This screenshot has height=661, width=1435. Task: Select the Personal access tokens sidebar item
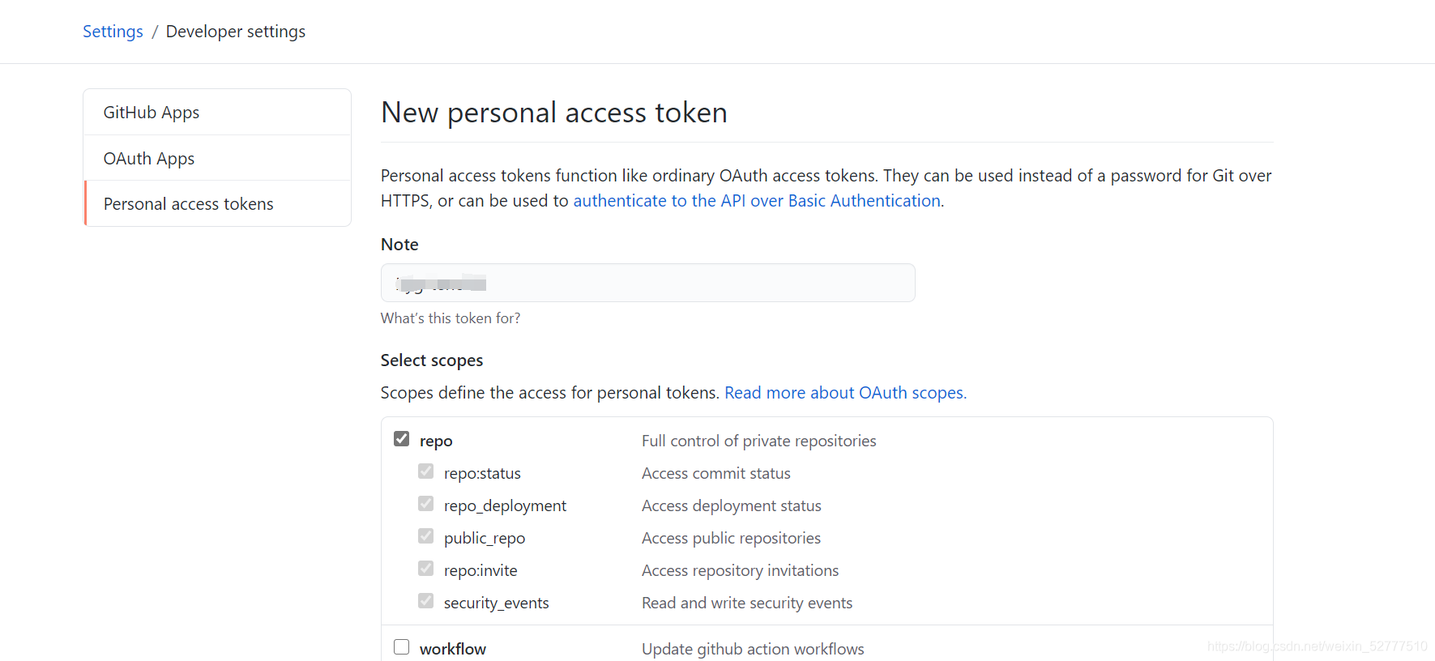pos(189,204)
